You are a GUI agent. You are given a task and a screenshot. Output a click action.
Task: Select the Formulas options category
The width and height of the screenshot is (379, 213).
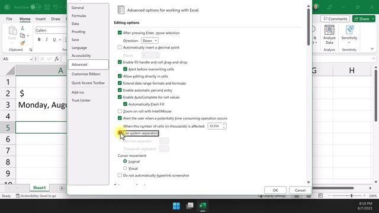click(79, 16)
